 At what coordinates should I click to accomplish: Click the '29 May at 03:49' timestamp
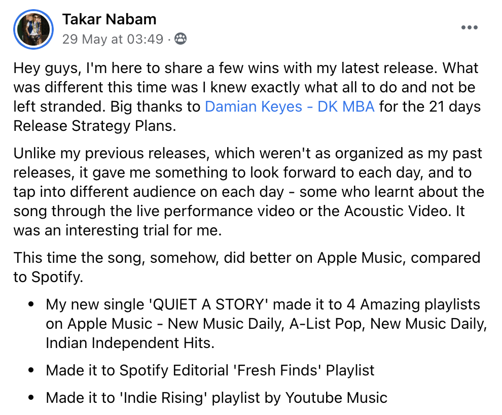[x=113, y=39]
